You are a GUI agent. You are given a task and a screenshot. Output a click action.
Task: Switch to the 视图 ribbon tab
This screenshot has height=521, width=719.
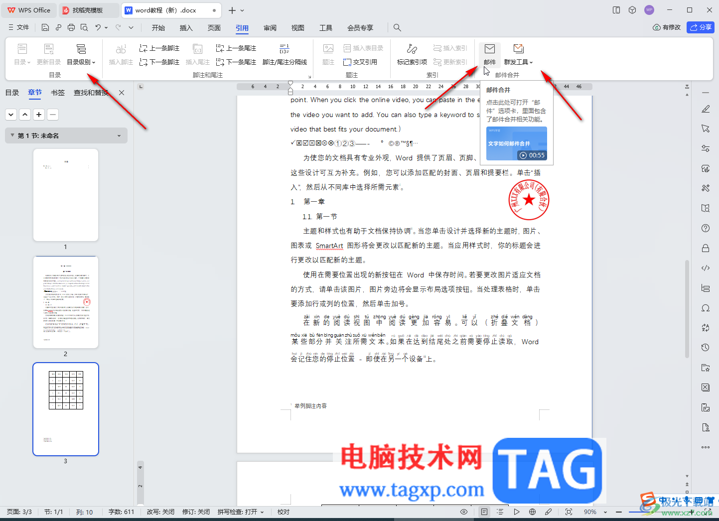[x=298, y=28]
